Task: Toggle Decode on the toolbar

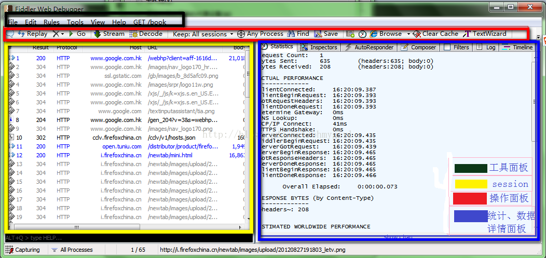Action: pyautogui.click(x=146, y=34)
